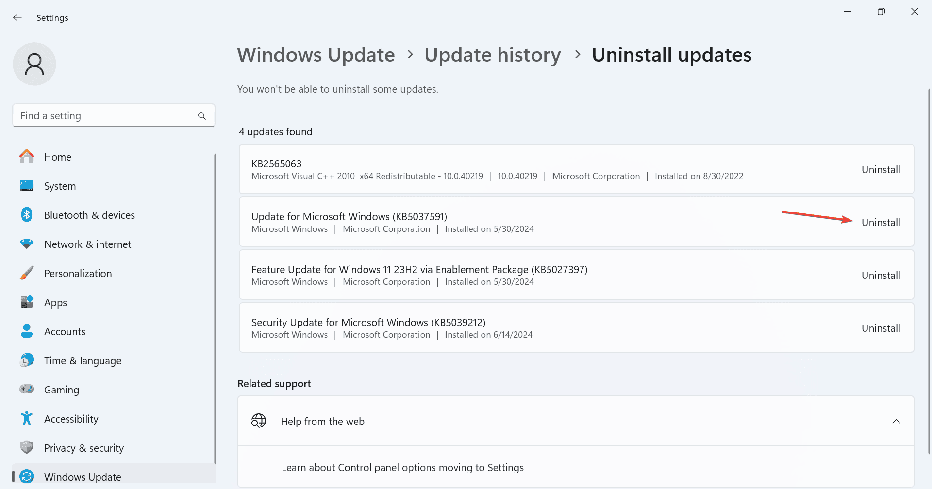Open the user profile avatar
The height and width of the screenshot is (489, 932).
click(x=34, y=64)
